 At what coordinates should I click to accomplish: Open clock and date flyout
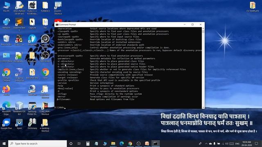point(246,143)
